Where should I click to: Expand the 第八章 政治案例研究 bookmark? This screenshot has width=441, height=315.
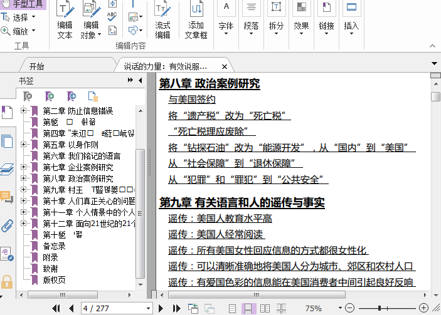[x=24, y=178]
